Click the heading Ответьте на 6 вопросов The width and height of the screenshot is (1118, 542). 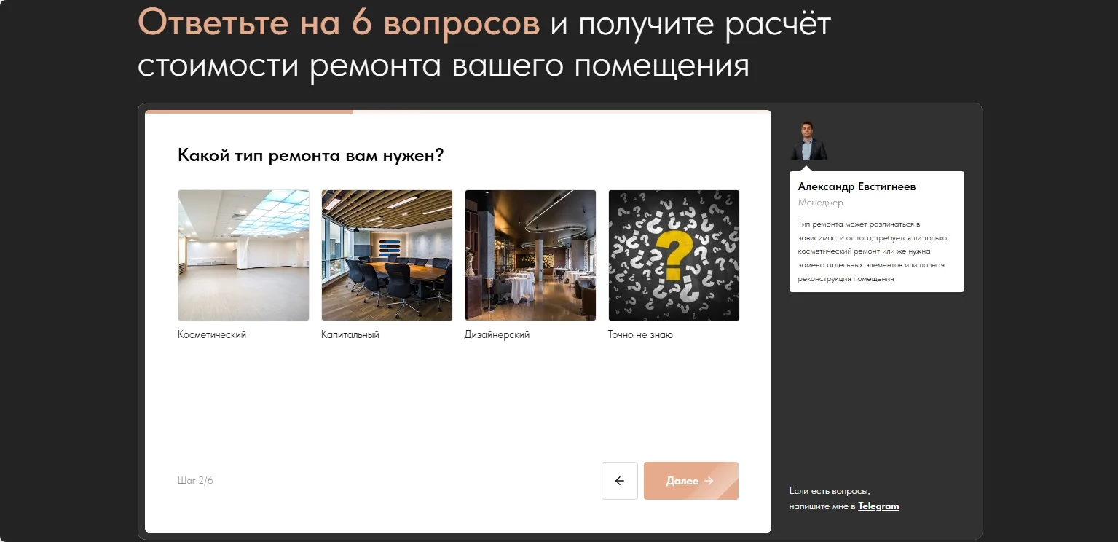point(339,23)
